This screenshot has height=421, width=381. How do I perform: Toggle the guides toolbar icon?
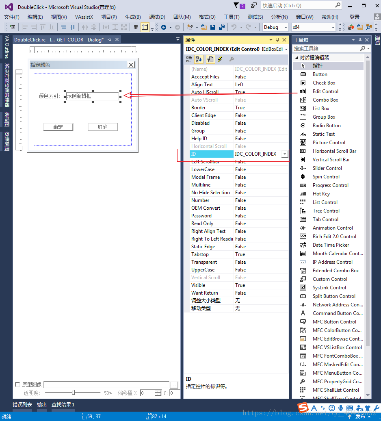tap(145, 27)
